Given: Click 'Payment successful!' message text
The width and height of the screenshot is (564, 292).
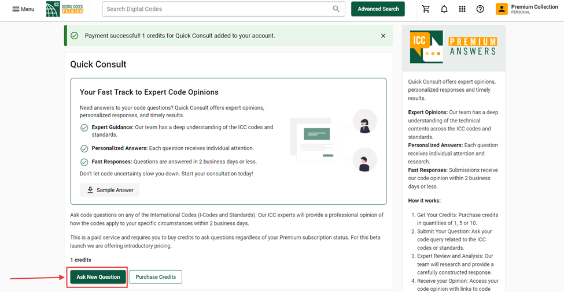Looking at the screenshot, I should pyautogui.click(x=180, y=36).
